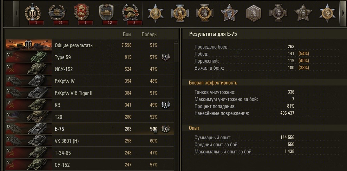Select the shield tank medal showing 12

106,13
